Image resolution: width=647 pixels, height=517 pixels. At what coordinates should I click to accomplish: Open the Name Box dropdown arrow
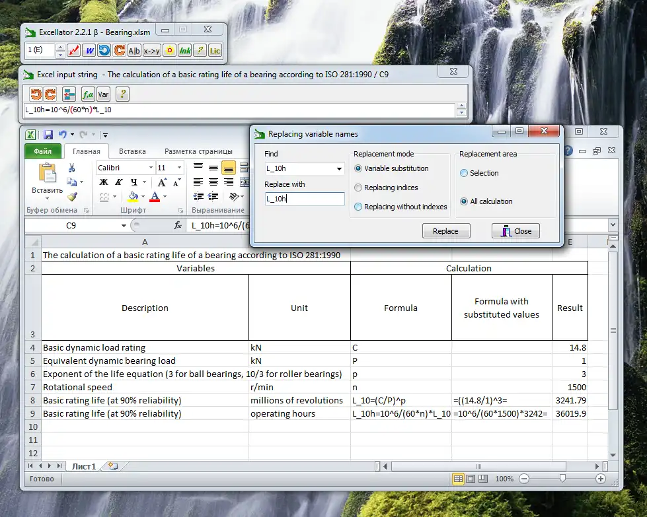124,225
